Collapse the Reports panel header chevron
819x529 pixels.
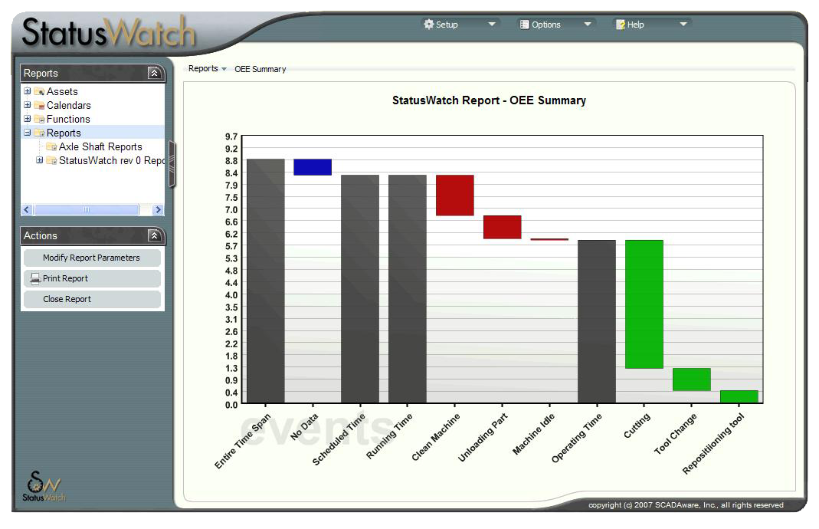pyautogui.click(x=154, y=73)
